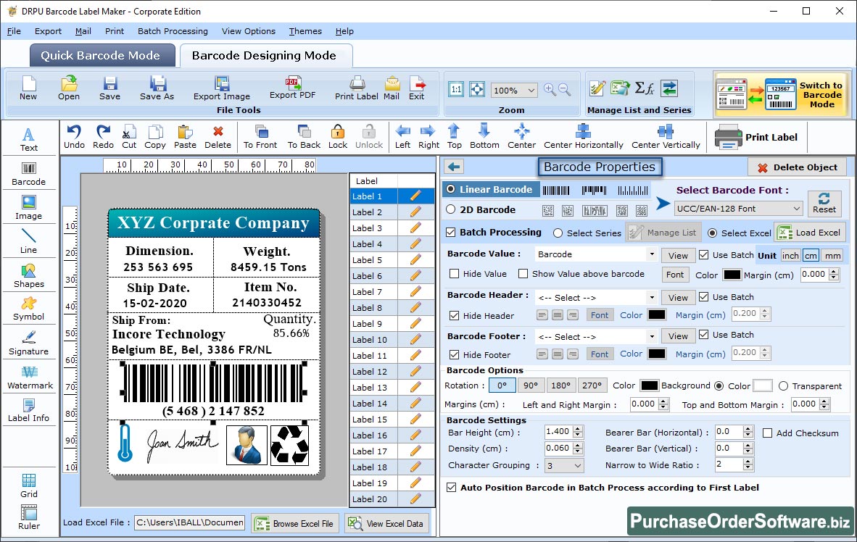Click the Export Image icon
Screen dimensions: 857x542
click(x=221, y=88)
